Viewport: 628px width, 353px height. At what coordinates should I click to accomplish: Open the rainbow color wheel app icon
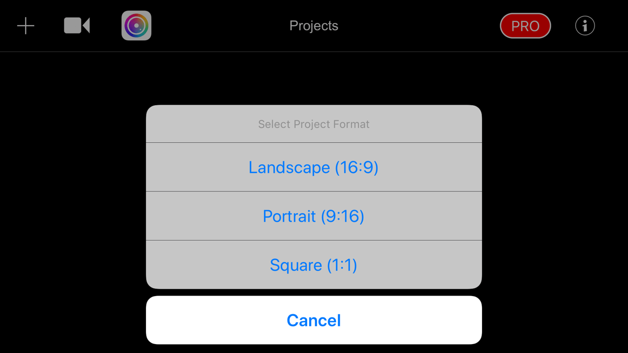pos(137,26)
